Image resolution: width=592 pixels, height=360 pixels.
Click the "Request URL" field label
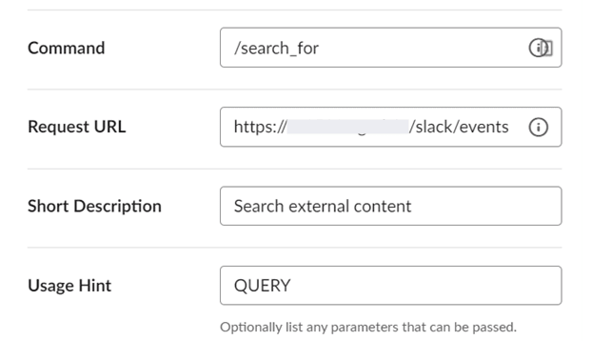(x=77, y=127)
